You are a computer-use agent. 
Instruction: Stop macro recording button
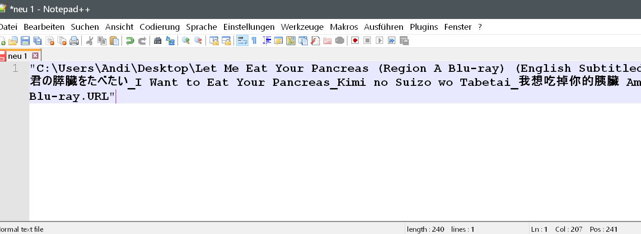367,41
